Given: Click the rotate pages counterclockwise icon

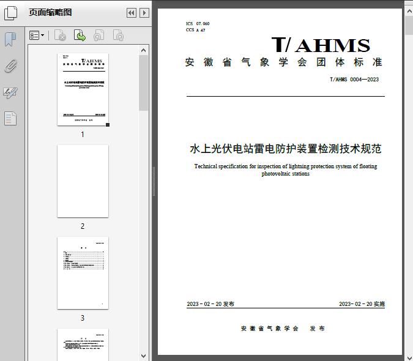Looking at the screenshot, I should pos(99,35).
